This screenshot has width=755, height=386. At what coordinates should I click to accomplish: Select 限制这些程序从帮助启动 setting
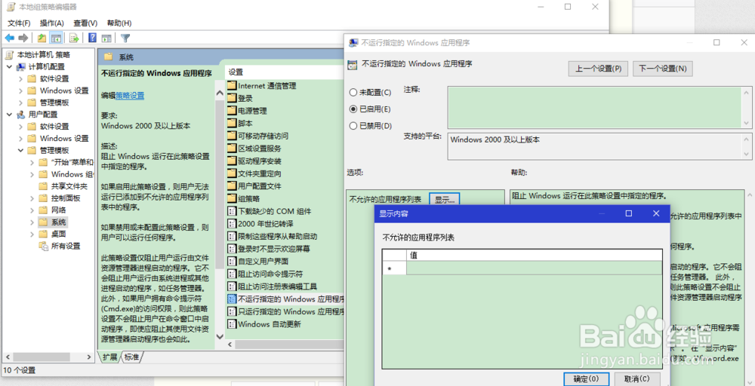coord(277,236)
